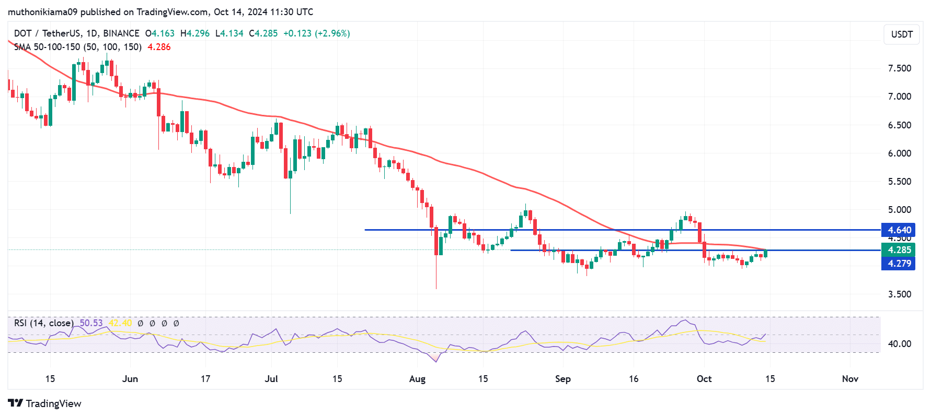Image resolution: width=931 pixels, height=417 pixels.
Task: Click the 7.500 price axis label
Action: click(900, 68)
